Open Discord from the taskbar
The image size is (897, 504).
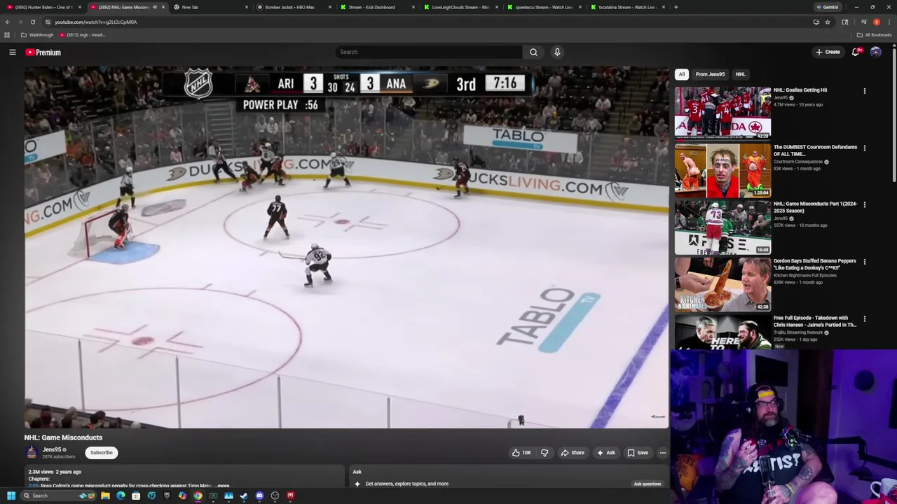pyautogui.click(x=259, y=496)
